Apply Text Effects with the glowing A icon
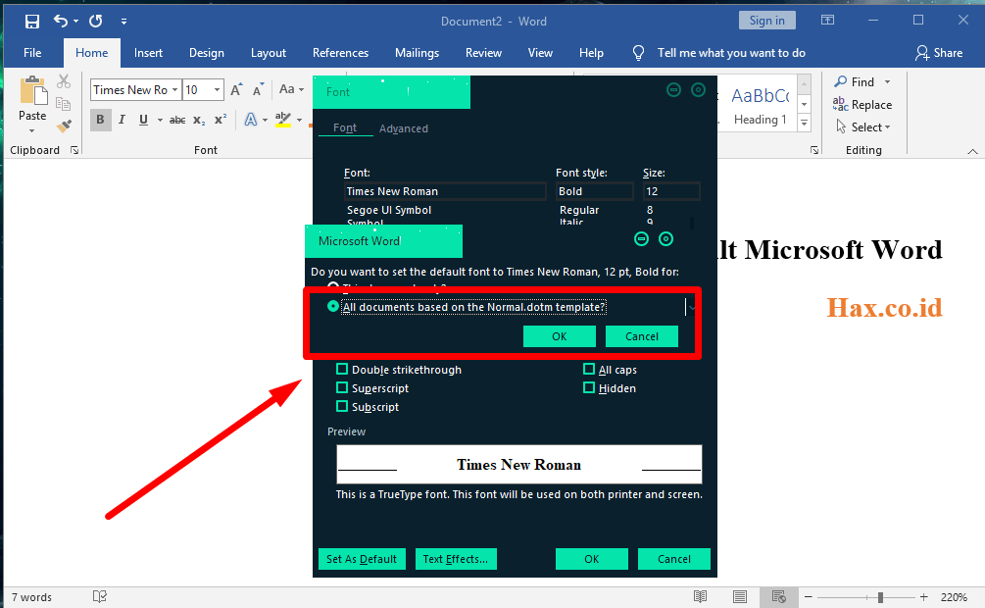The image size is (985, 608). [x=251, y=120]
